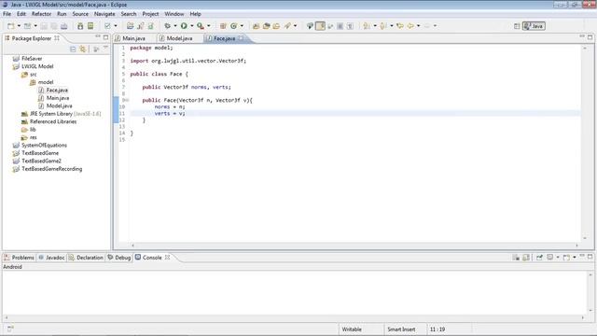Open the Refactor menu
The image size is (597, 336).
click(41, 14)
